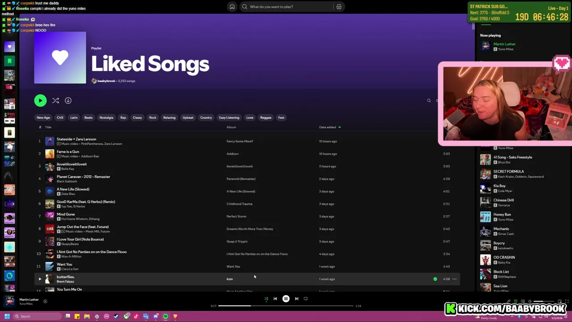
Task: Click Jump Out the Face cover thumbnail
Action: pos(50,229)
